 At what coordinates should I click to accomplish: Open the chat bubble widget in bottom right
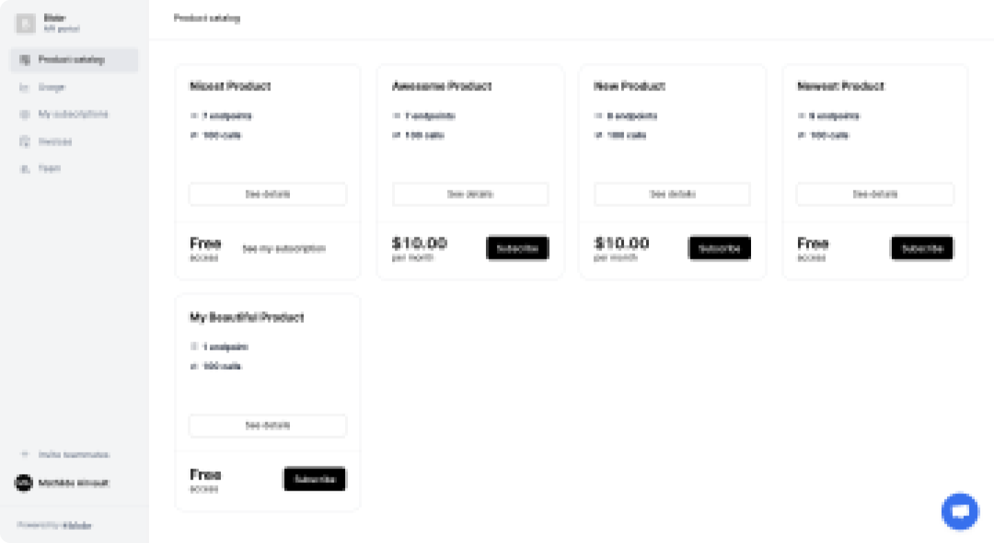[x=959, y=511]
